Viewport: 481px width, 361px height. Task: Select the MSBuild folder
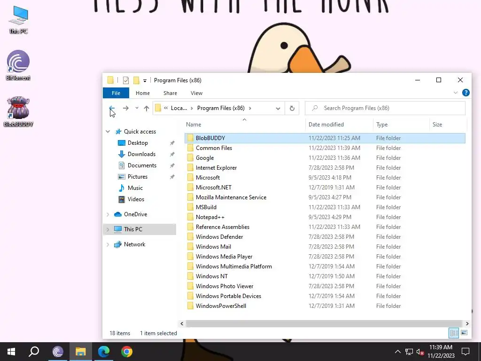point(325,207)
